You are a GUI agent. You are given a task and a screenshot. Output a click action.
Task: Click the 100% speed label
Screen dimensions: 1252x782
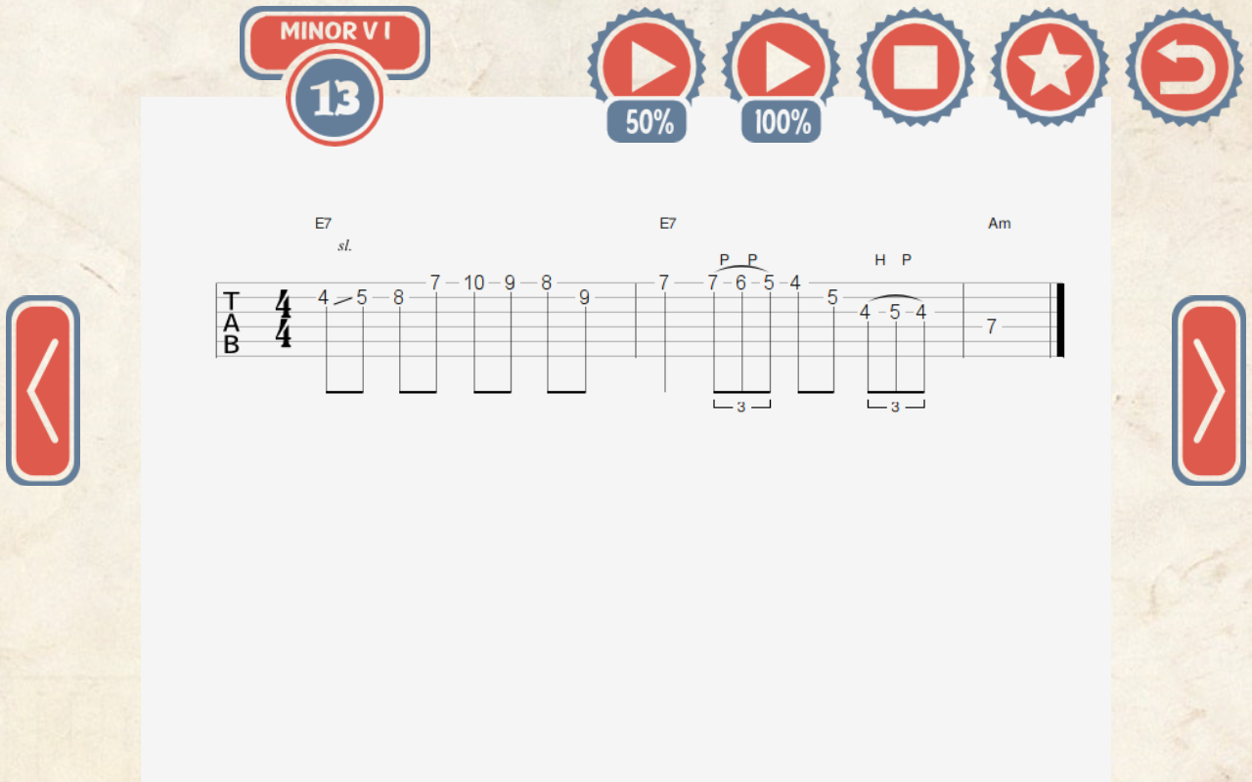[x=782, y=122]
